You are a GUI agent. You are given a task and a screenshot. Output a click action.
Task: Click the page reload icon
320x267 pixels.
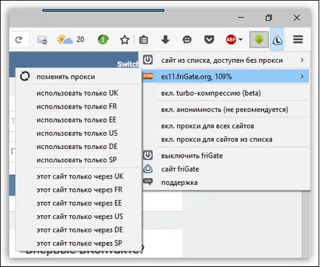[x=18, y=40]
